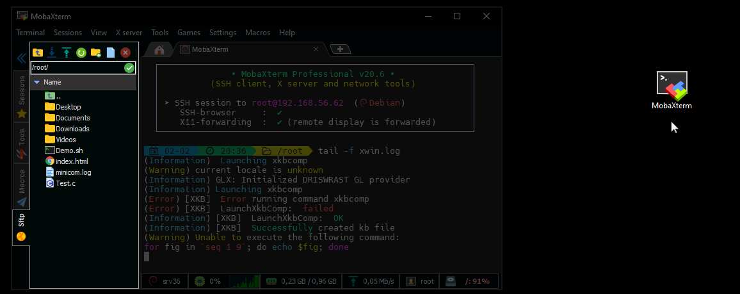Click the root user status item

[419, 281]
